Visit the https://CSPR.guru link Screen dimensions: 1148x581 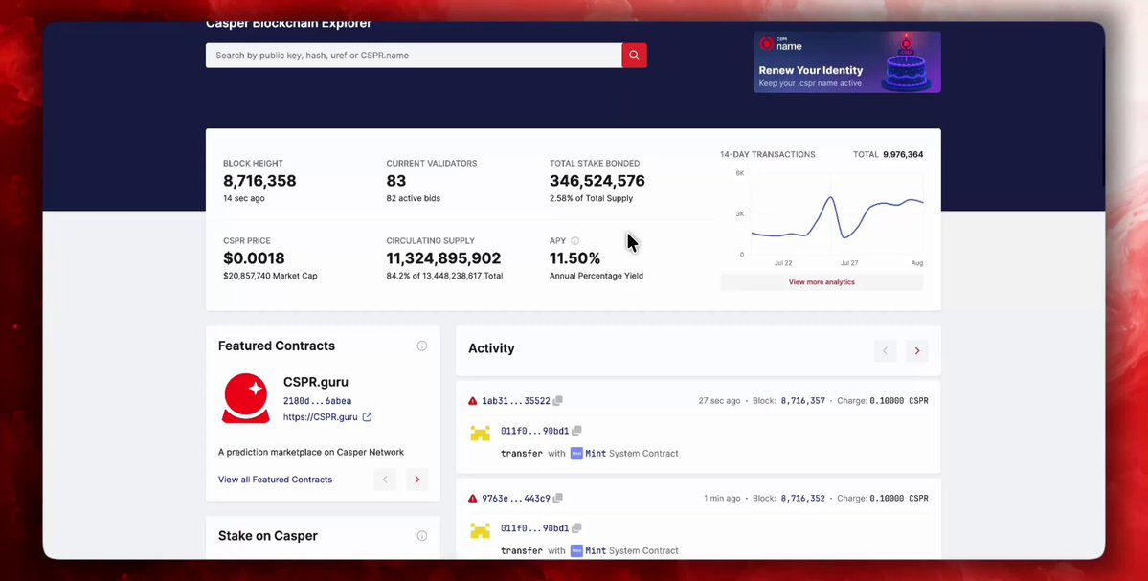click(320, 417)
